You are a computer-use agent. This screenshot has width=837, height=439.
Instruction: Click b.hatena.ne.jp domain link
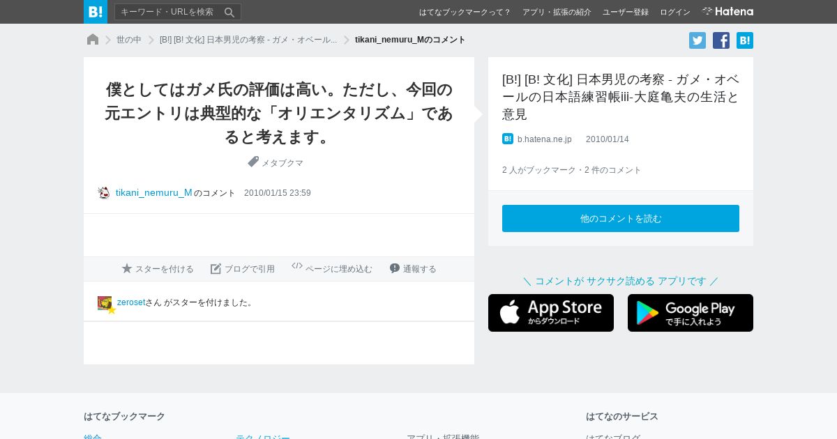pyautogui.click(x=545, y=139)
